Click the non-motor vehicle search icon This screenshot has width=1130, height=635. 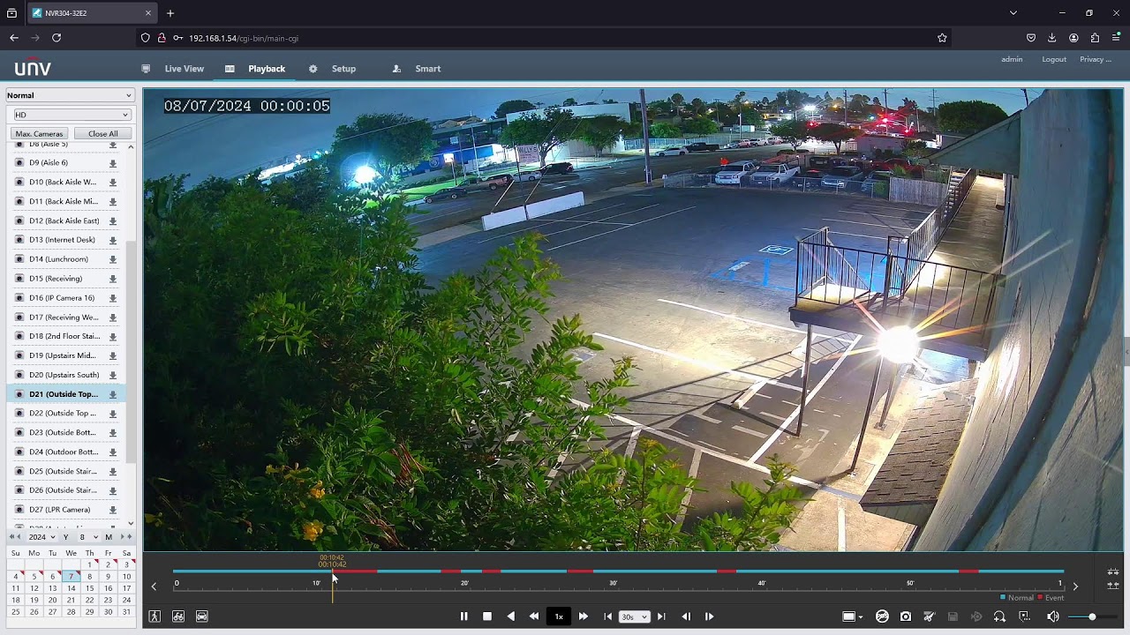[178, 616]
